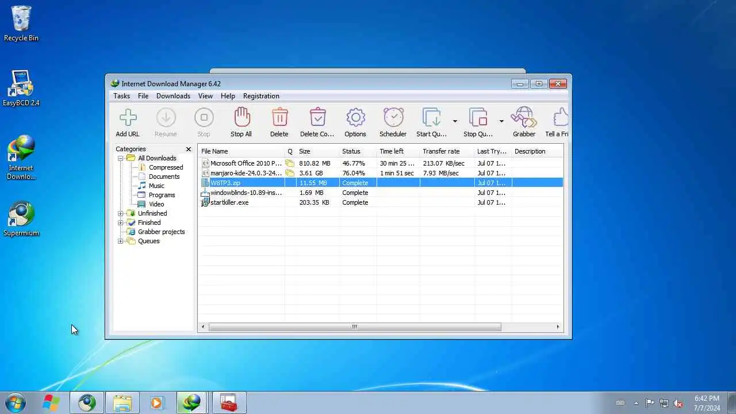Viewport: 736px width, 414px height.
Task: Sort by Last Try column header
Action: point(493,151)
